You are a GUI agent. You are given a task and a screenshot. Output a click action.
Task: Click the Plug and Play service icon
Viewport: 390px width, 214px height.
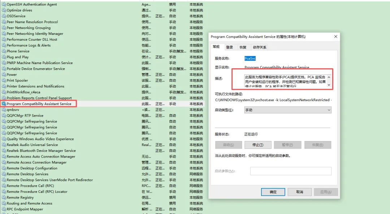tap(4, 57)
